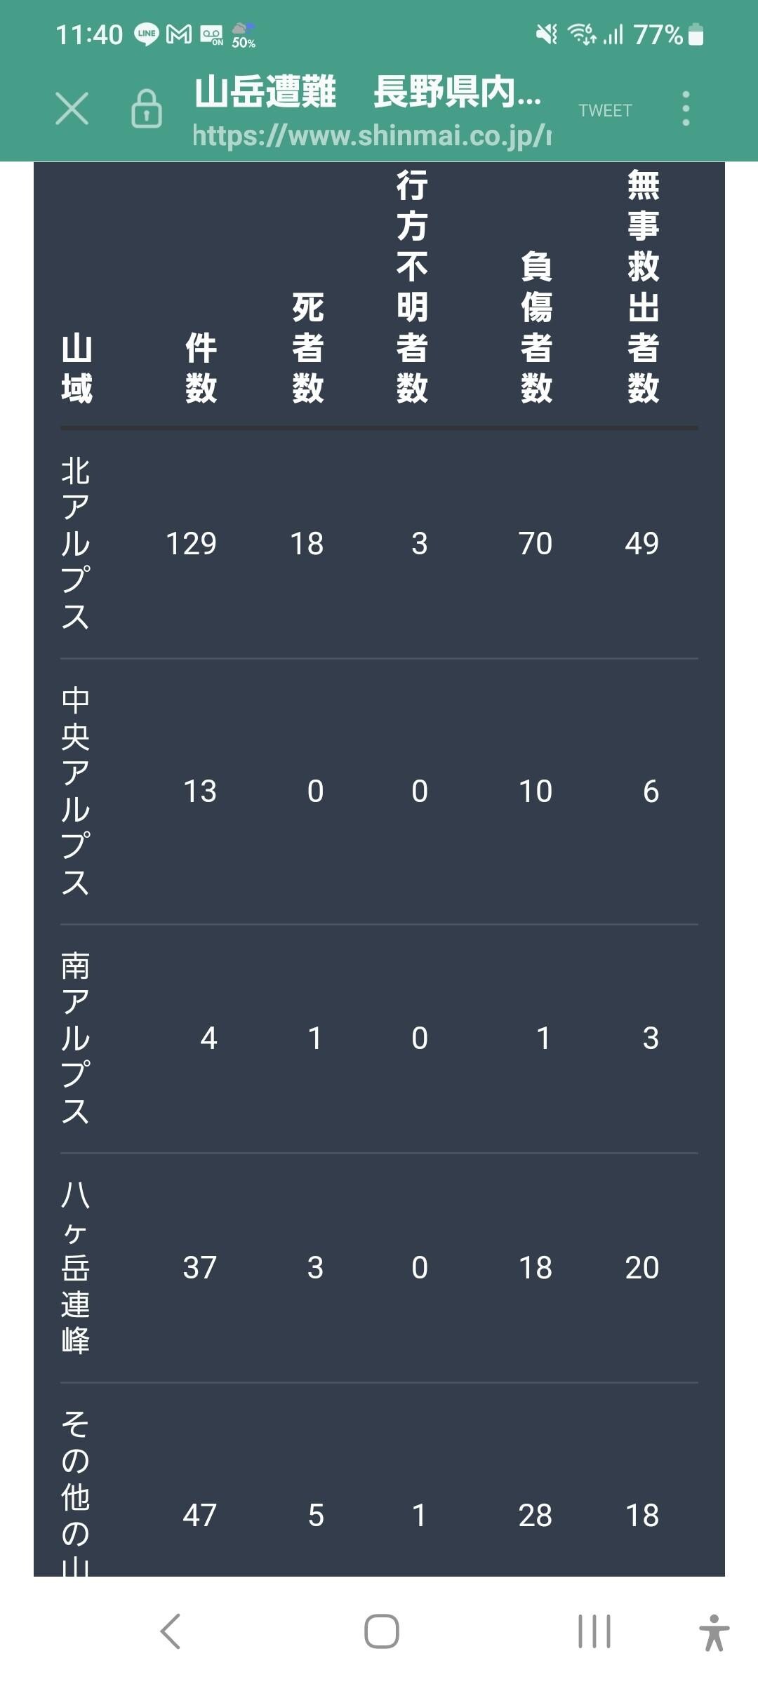Screen dimensions: 758x1684
Task: Tap the 八ヶ岳連峰 row label
Action: point(76,1267)
